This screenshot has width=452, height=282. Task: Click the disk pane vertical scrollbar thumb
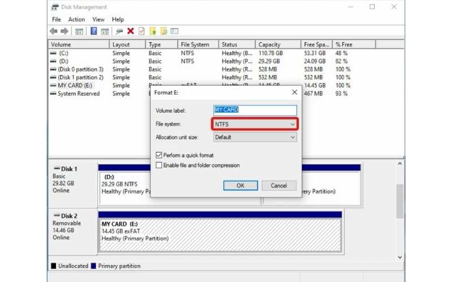399,201
